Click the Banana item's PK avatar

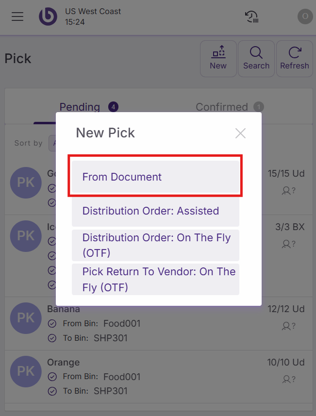coord(26,318)
